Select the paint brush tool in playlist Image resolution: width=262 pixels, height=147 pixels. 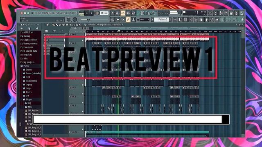(57, 25)
